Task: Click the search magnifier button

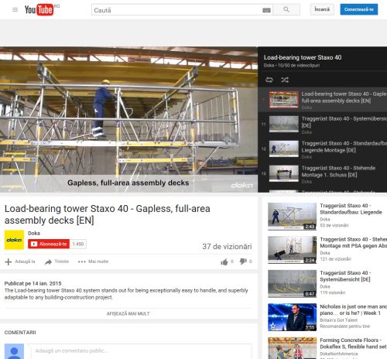Action: tap(286, 9)
